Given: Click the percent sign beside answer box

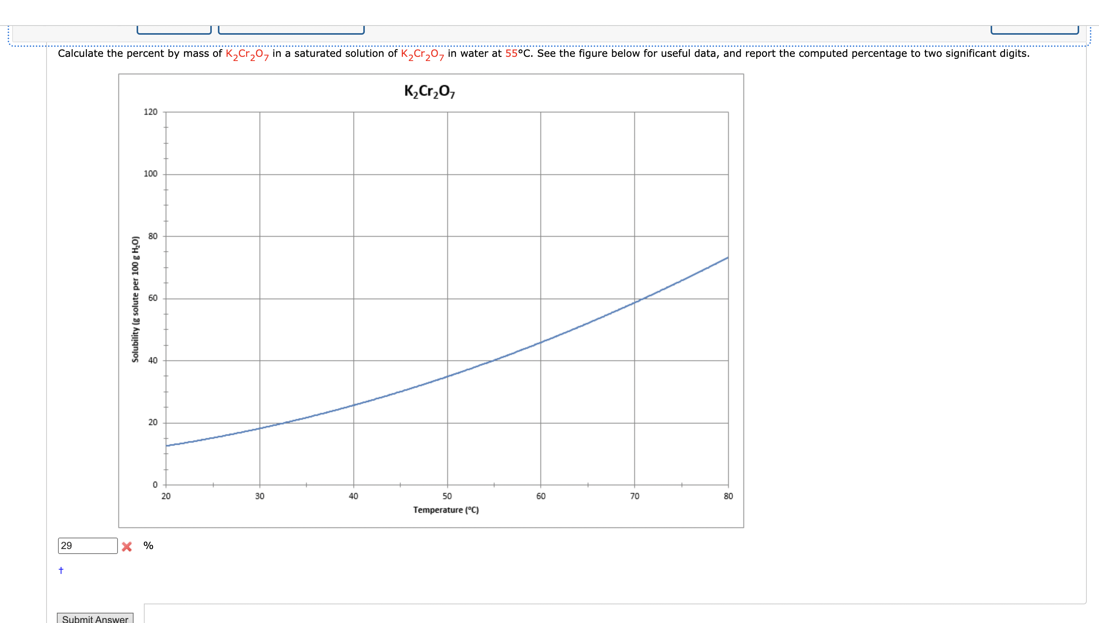Looking at the screenshot, I should point(148,546).
